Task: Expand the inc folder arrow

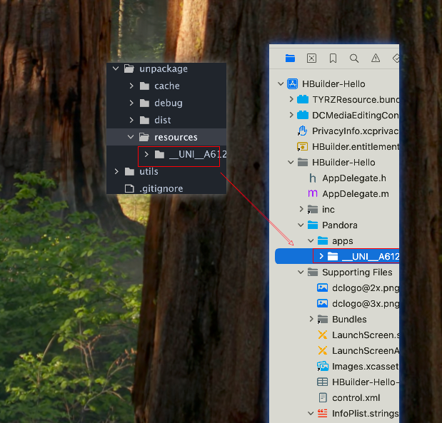Action: coord(301,210)
